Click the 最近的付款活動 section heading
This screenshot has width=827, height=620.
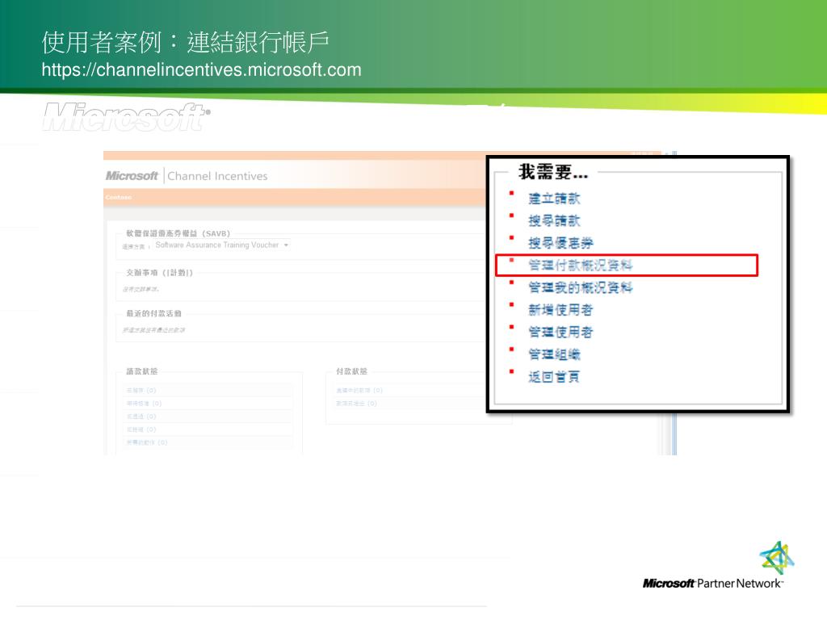click(153, 313)
